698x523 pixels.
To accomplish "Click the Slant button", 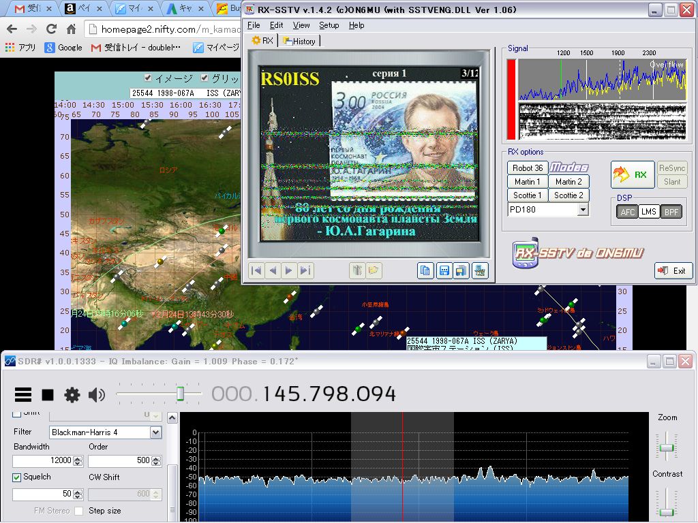I will (x=671, y=181).
